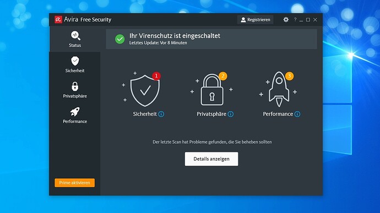Select the Performance rocket in sidebar
The width and height of the screenshot is (380, 213).
point(75,112)
